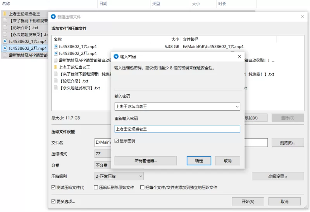This screenshot has height=212, width=310.
Task: Click file icon of 最新地址及APP row in archive list
Action: (x=56, y=60)
